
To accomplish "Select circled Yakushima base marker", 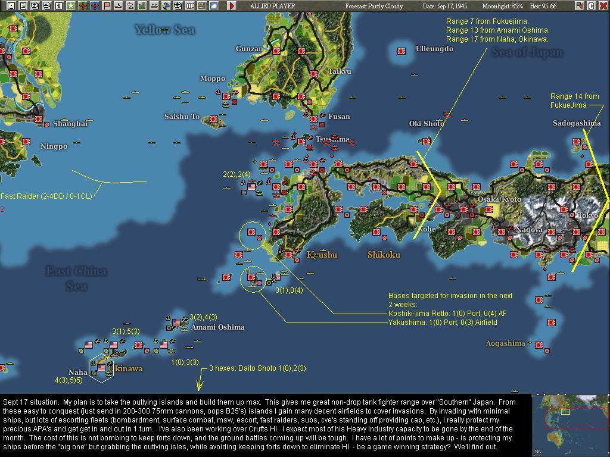I will 251,277.
